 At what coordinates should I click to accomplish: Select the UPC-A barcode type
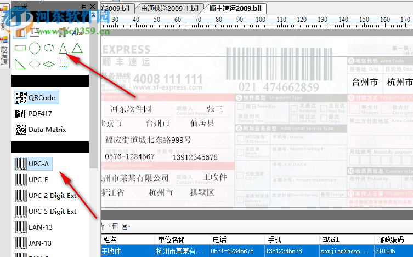(33, 164)
